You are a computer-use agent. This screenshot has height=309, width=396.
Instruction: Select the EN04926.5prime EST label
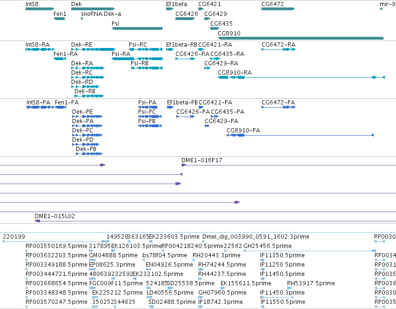click(169, 265)
